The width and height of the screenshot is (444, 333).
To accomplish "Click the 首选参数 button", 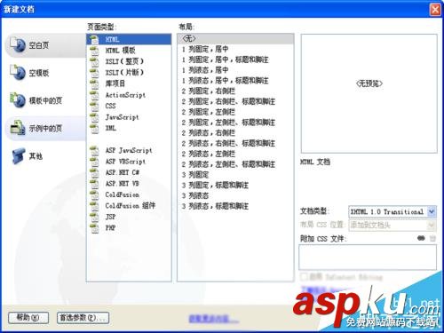I will (83, 318).
